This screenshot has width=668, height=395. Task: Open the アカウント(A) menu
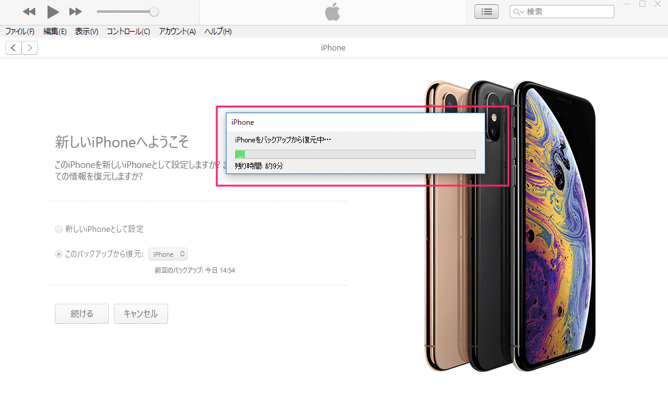(x=177, y=32)
